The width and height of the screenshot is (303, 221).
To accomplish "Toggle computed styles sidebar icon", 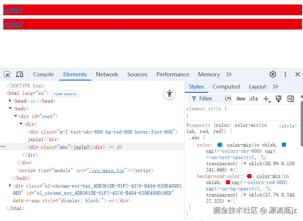I will [291, 99].
